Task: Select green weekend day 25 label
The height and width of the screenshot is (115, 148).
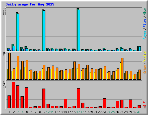Action: tap(113, 112)
